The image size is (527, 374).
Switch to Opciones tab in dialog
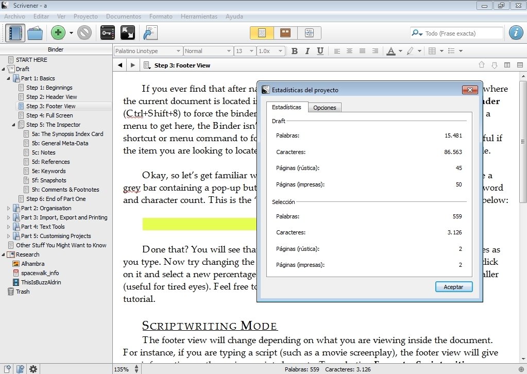tap(325, 108)
